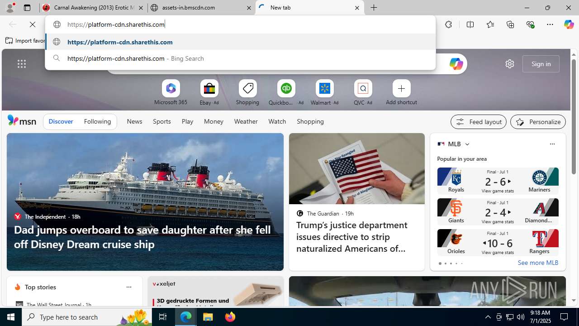Open the Collections icon

coord(510,24)
